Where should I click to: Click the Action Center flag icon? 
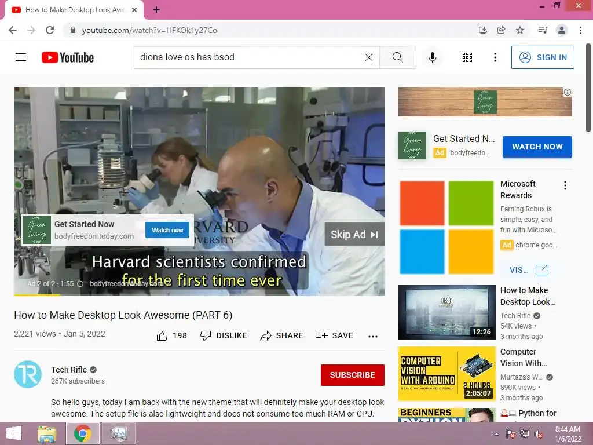tap(510, 434)
